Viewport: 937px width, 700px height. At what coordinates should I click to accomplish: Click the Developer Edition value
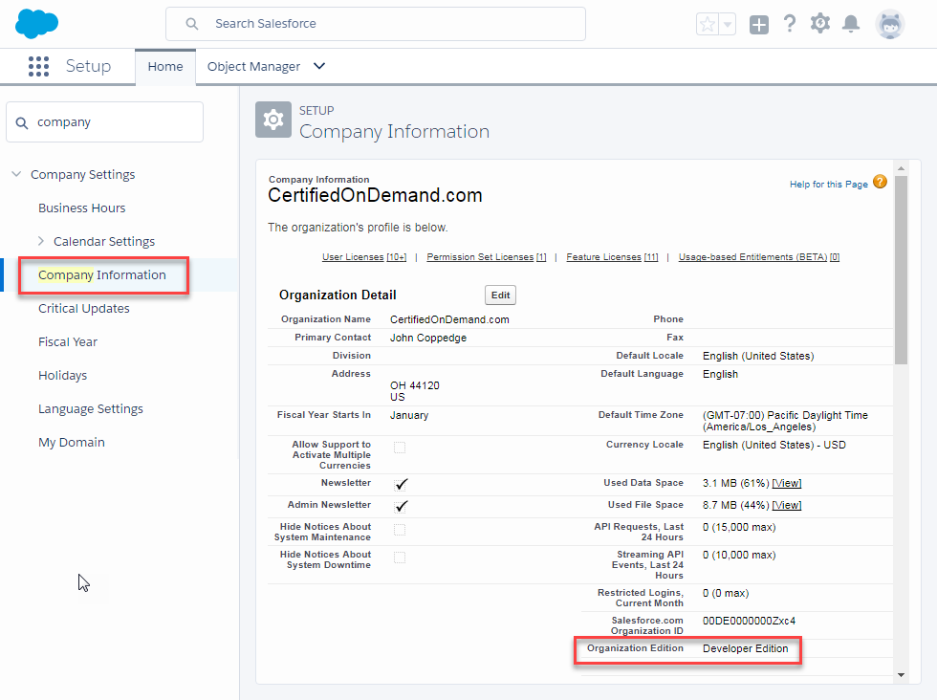(745, 648)
